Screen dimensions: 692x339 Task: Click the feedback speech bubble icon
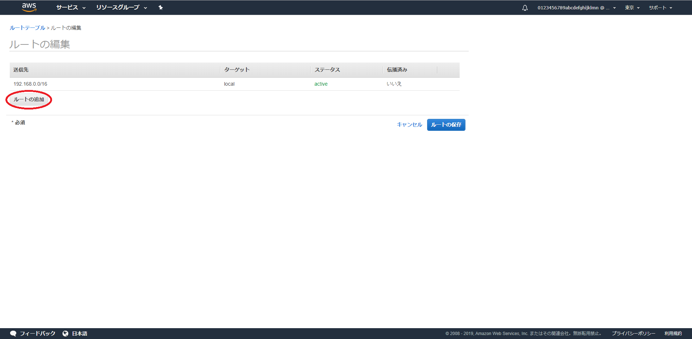pyautogui.click(x=13, y=333)
